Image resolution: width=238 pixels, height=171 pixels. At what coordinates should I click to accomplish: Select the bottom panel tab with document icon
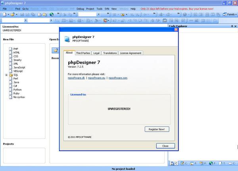(x=222, y=163)
